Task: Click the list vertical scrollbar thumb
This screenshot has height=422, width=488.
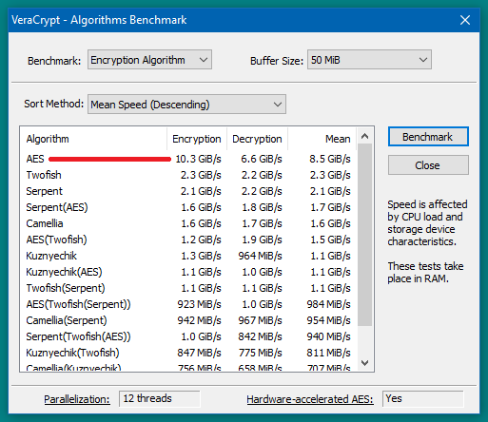Action: (x=364, y=235)
